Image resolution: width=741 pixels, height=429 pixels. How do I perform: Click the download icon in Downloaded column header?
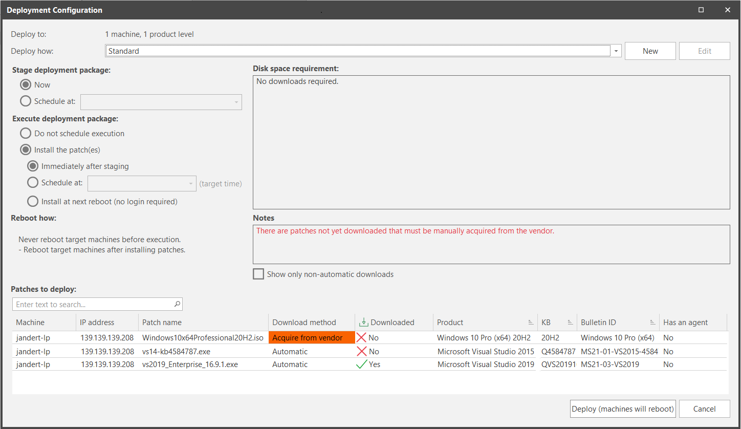click(364, 322)
